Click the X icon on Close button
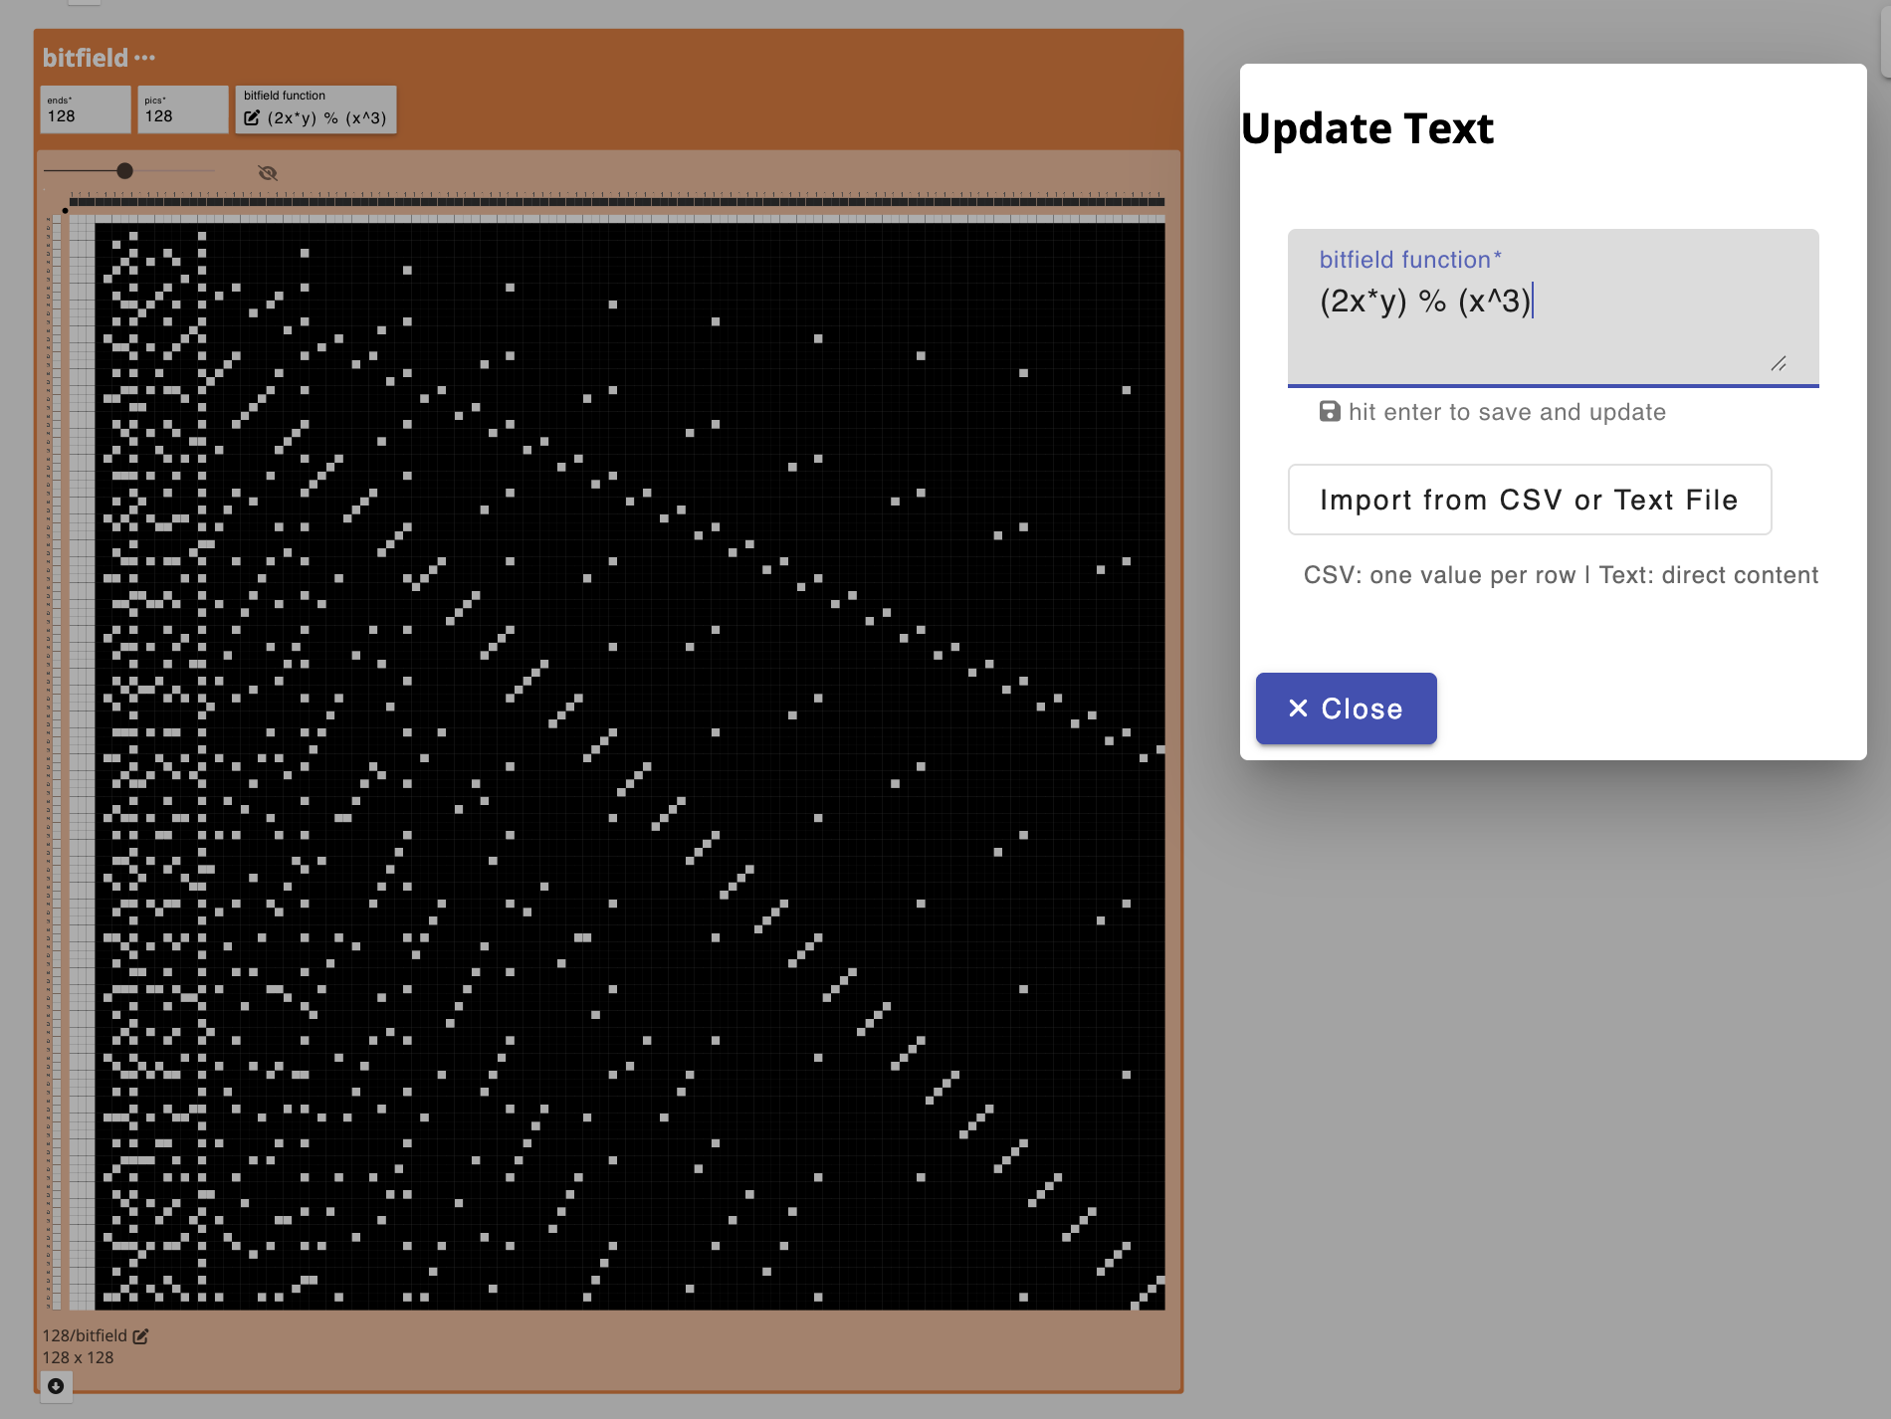 [1298, 708]
